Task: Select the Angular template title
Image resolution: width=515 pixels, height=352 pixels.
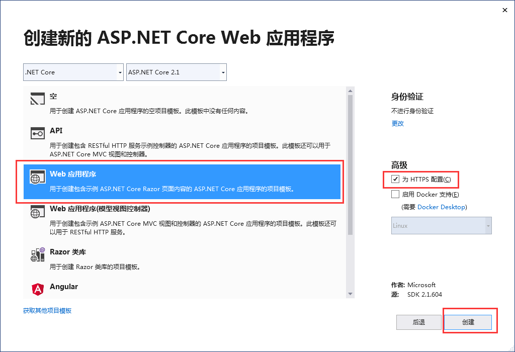Action: [x=64, y=287]
